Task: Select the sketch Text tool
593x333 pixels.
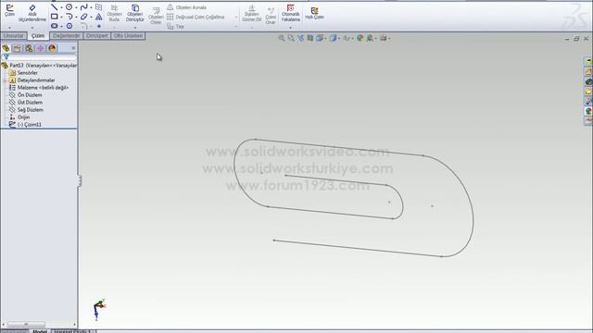Action: [99, 17]
